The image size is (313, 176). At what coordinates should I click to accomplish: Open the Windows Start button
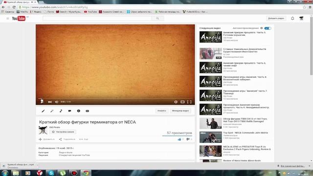[4, 173]
